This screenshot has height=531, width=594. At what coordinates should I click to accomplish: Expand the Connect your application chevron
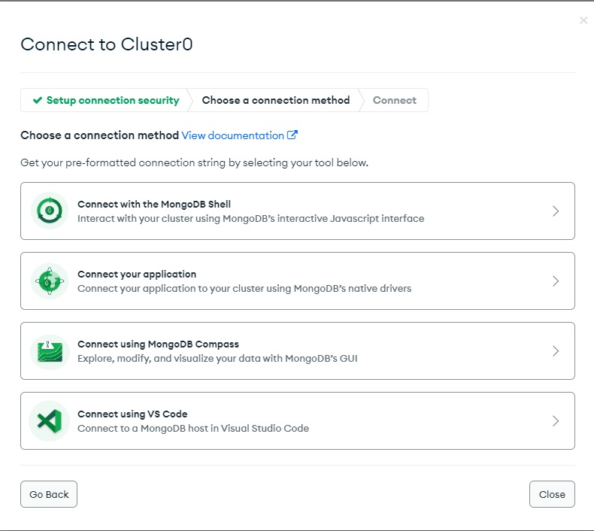click(x=556, y=281)
